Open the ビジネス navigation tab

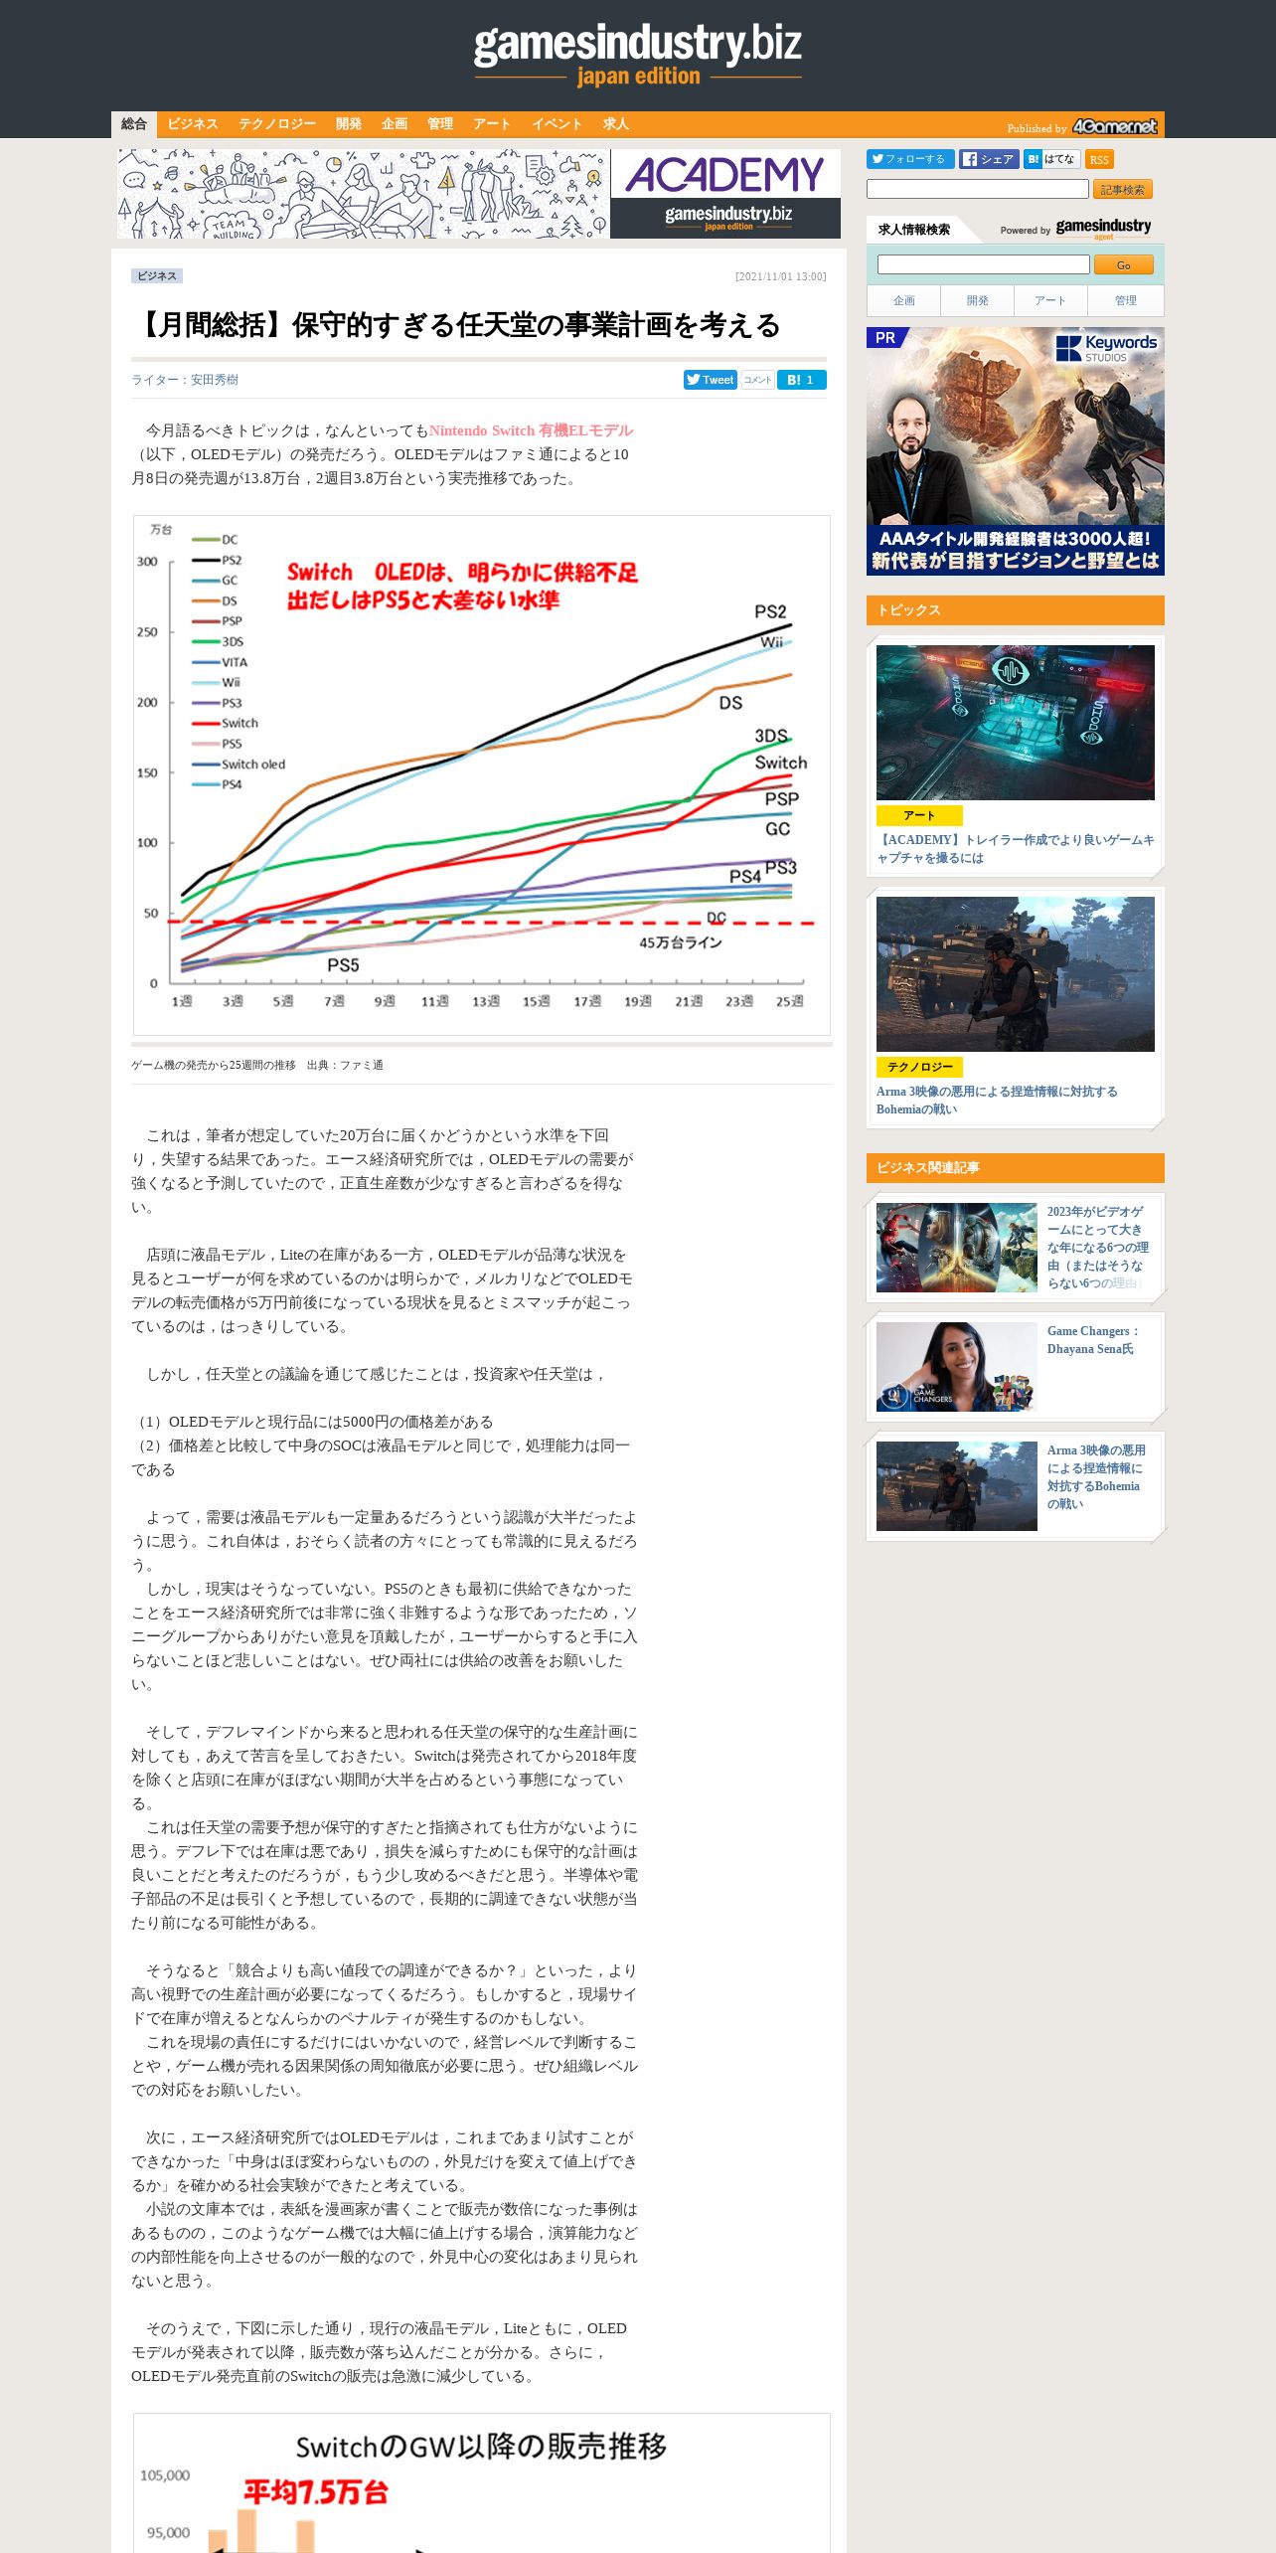tap(192, 124)
